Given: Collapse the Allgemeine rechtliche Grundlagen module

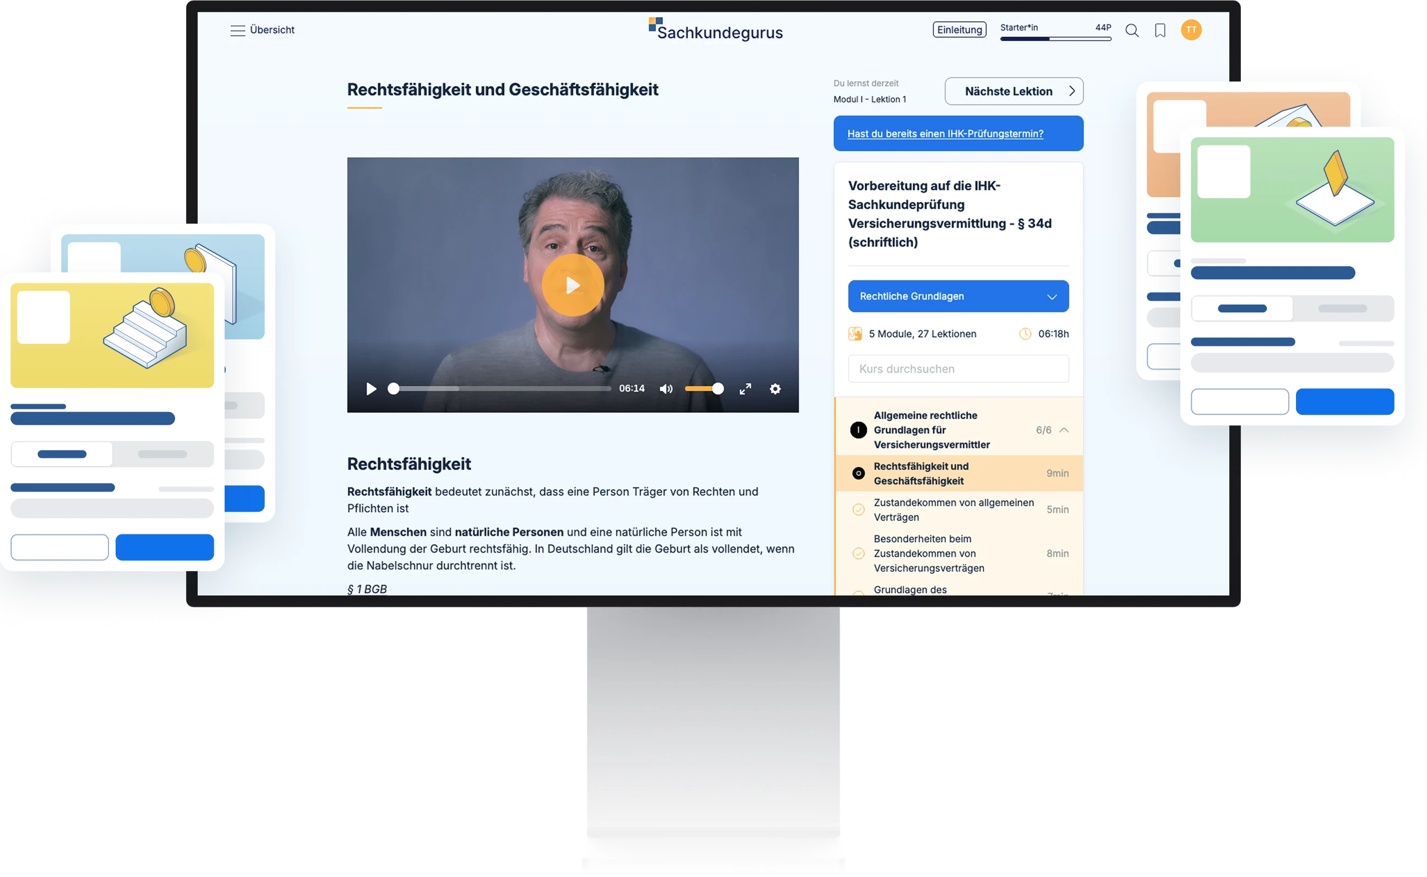Looking at the screenshot, I should click(x=1064, y=430).
